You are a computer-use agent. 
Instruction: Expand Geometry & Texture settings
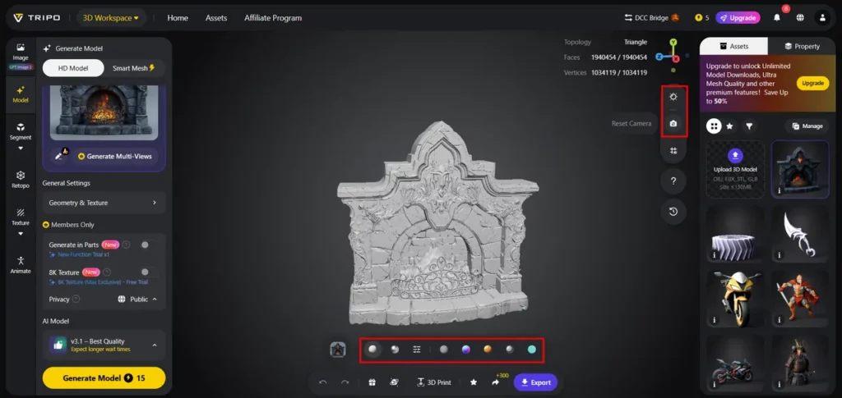click(x=104, y=203)
